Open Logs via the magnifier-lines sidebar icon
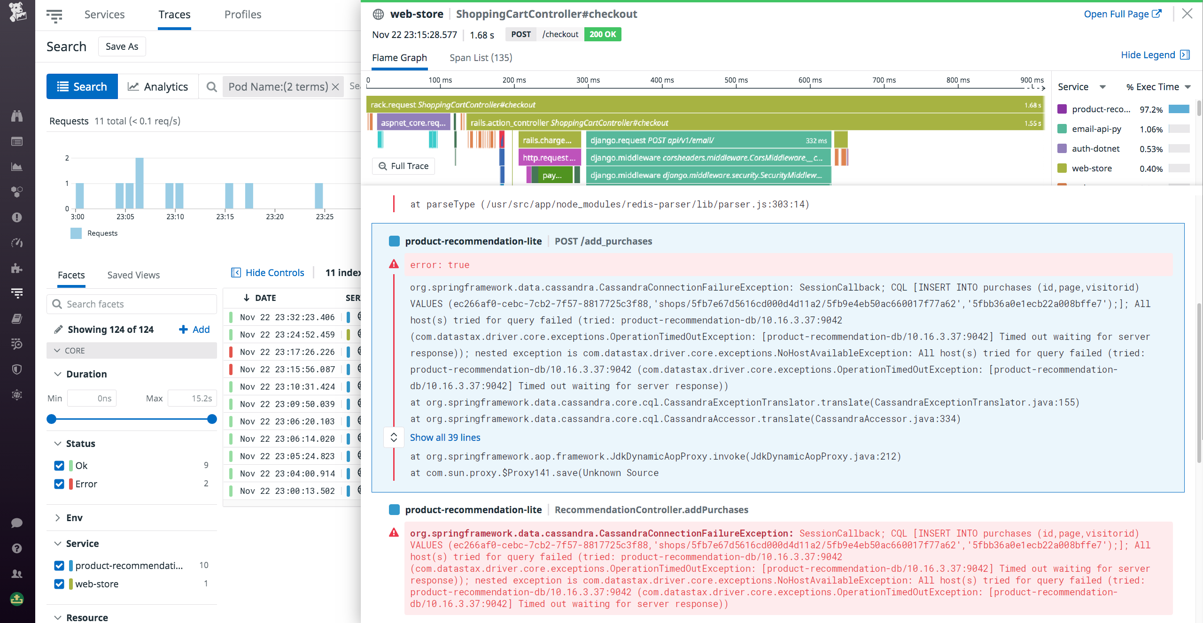Screen dimensions: 1203x623 pyautogui.click(x=17, y=344)
